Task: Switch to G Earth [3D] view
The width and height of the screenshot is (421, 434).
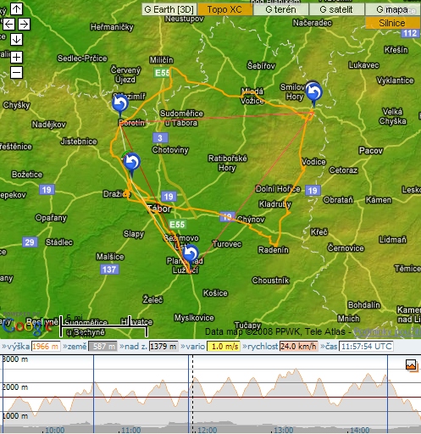Action: [169, 9]
